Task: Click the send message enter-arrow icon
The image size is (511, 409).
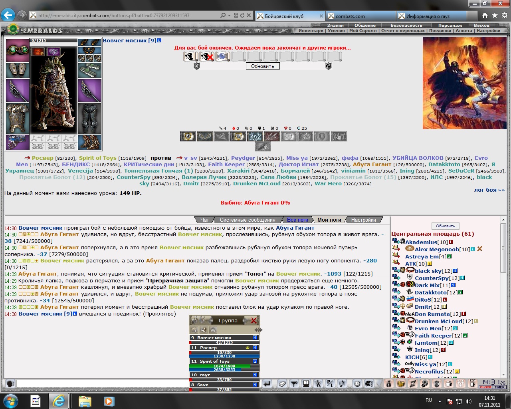Action: pyautogui.click(x=267, y=384)
